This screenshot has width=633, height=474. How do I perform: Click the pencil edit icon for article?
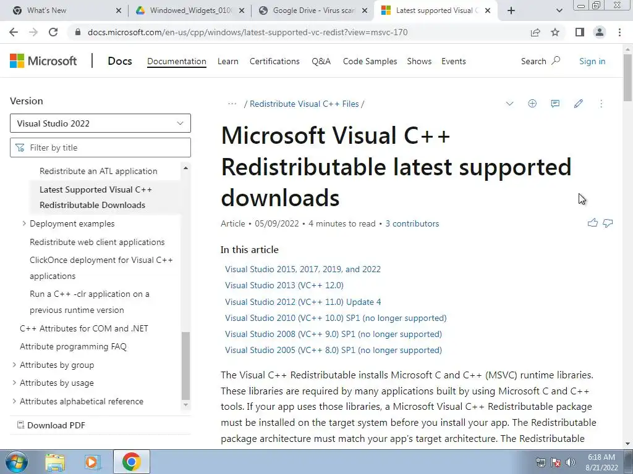coord(578,104)
